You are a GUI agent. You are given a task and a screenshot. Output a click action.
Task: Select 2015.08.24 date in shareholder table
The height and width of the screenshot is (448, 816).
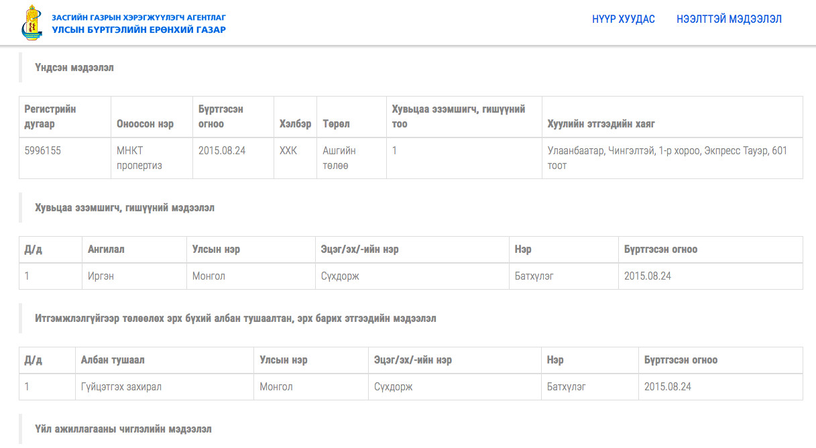click(711, 276)
